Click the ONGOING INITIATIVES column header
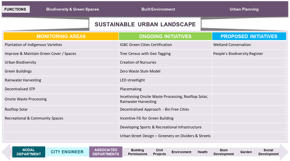The width and height of the screenshot is (290, 161). pos(165,36)
